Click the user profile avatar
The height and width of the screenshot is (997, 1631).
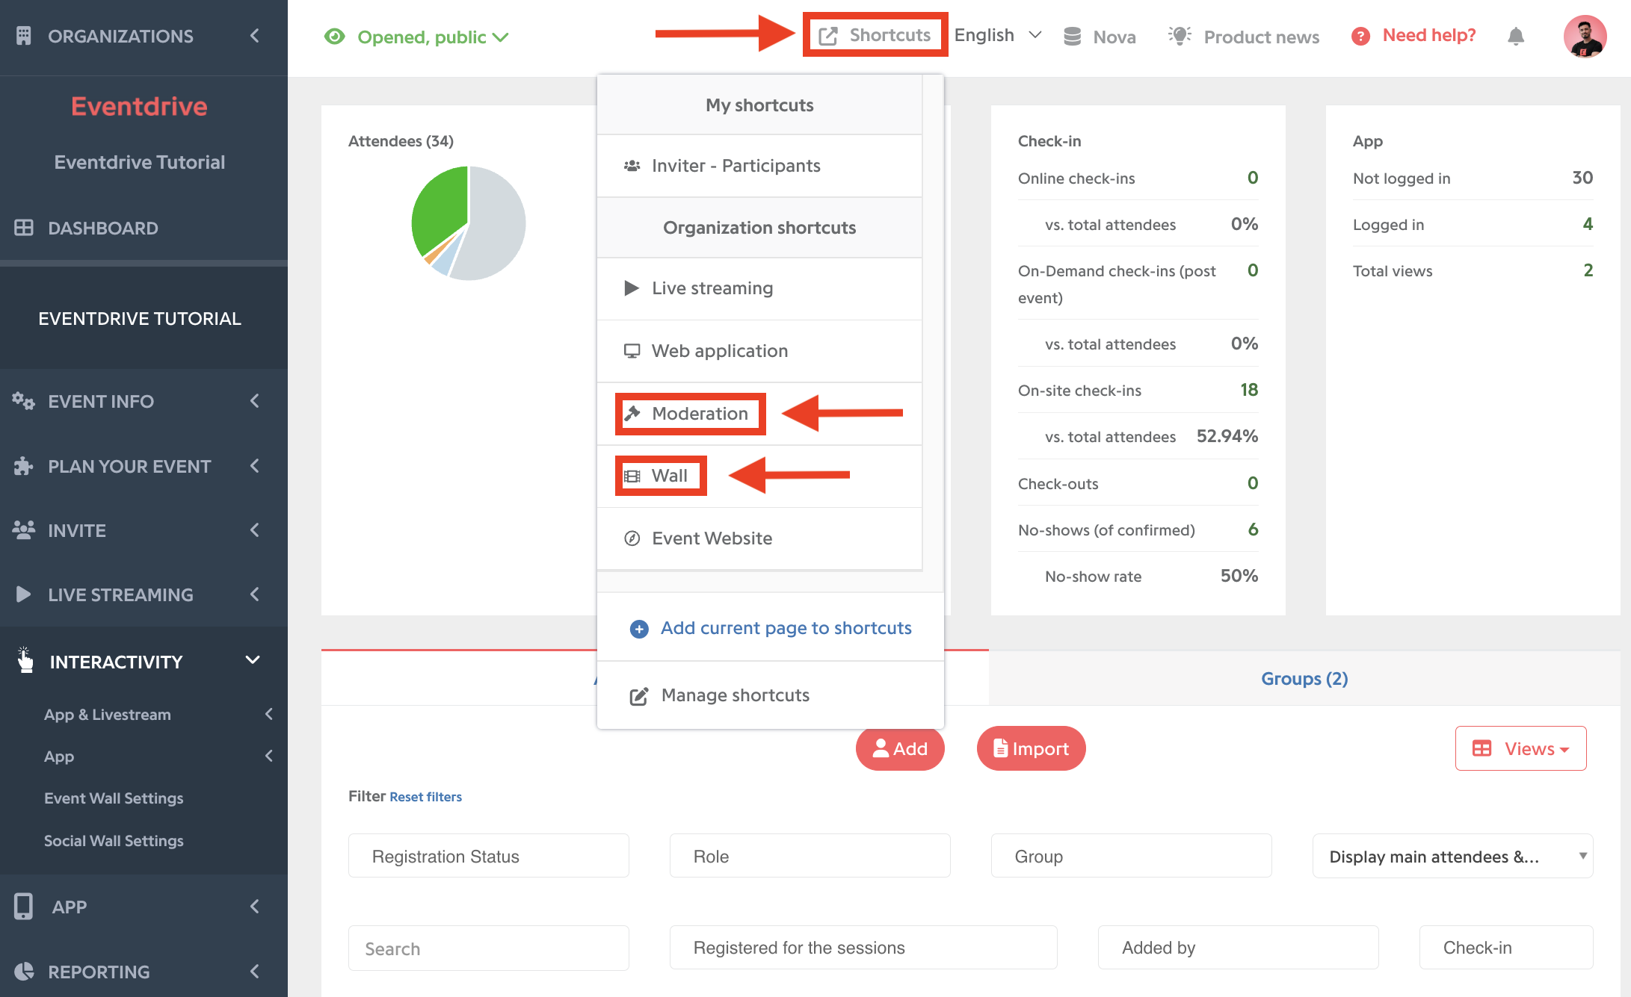coord(1585,36)
